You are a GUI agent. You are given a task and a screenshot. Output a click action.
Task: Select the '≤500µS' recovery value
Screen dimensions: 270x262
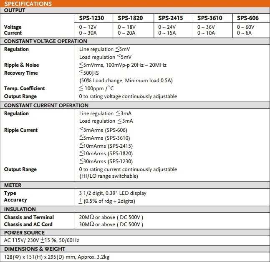coord(89,73)
